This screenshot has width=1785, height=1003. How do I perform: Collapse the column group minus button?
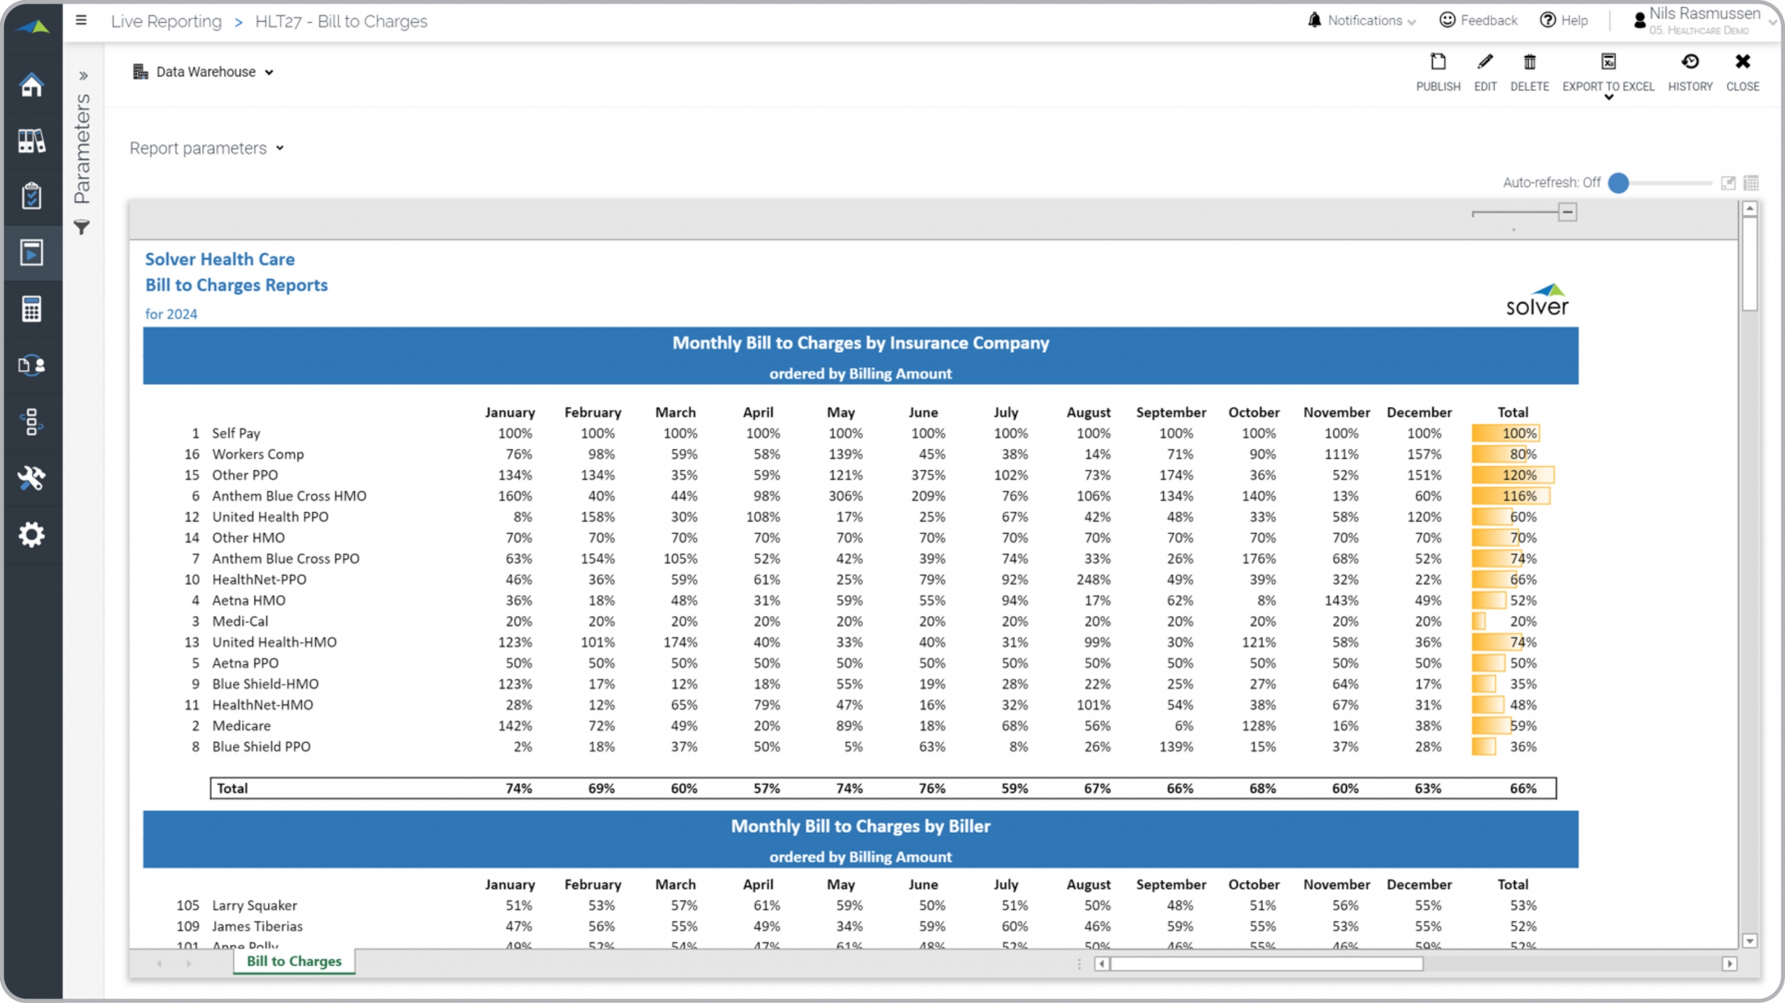point(1567,212)
